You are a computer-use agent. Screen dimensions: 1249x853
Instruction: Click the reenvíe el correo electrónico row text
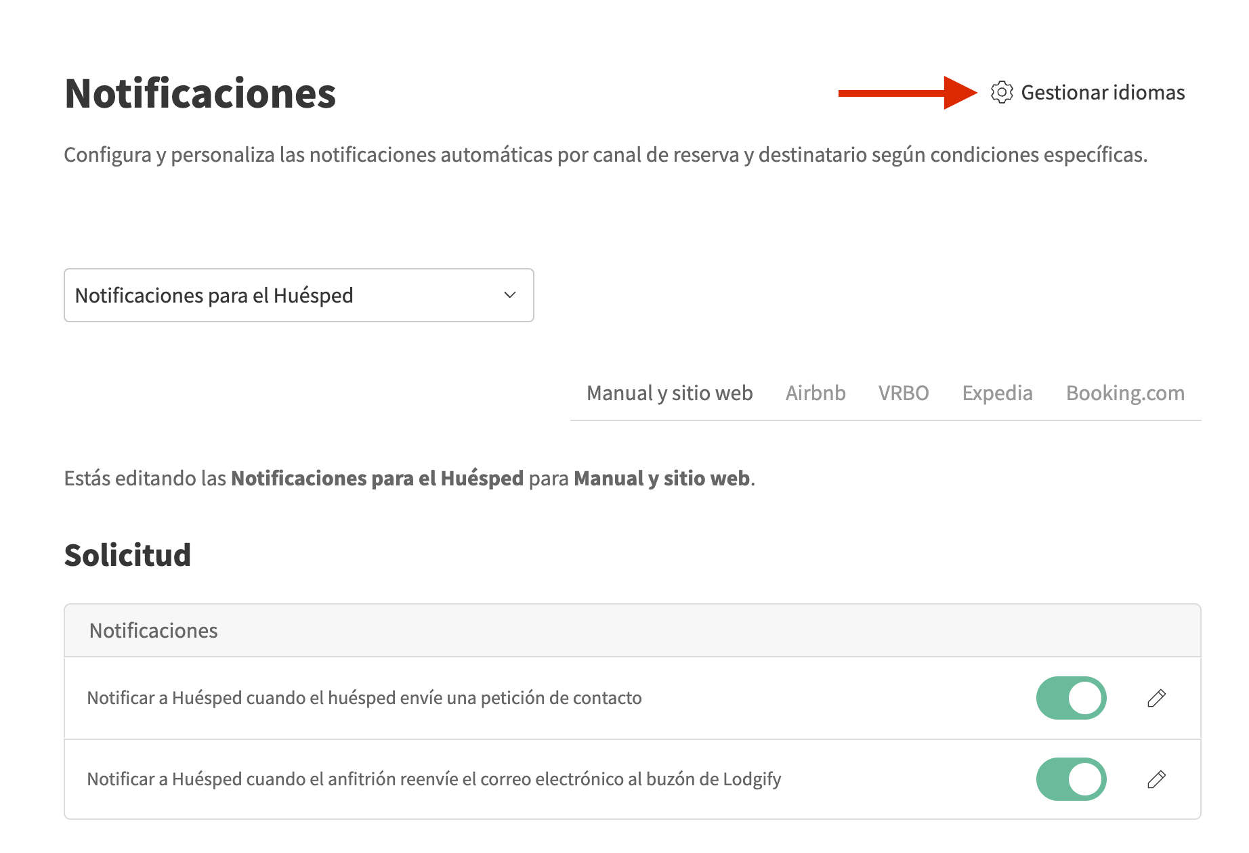tap(433, 779)
